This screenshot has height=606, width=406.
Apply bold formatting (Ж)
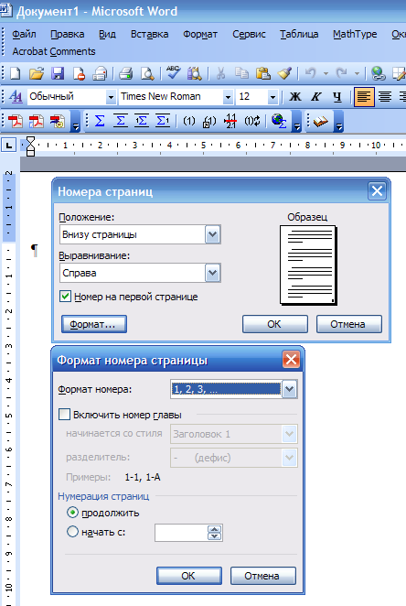coord(295,96)
